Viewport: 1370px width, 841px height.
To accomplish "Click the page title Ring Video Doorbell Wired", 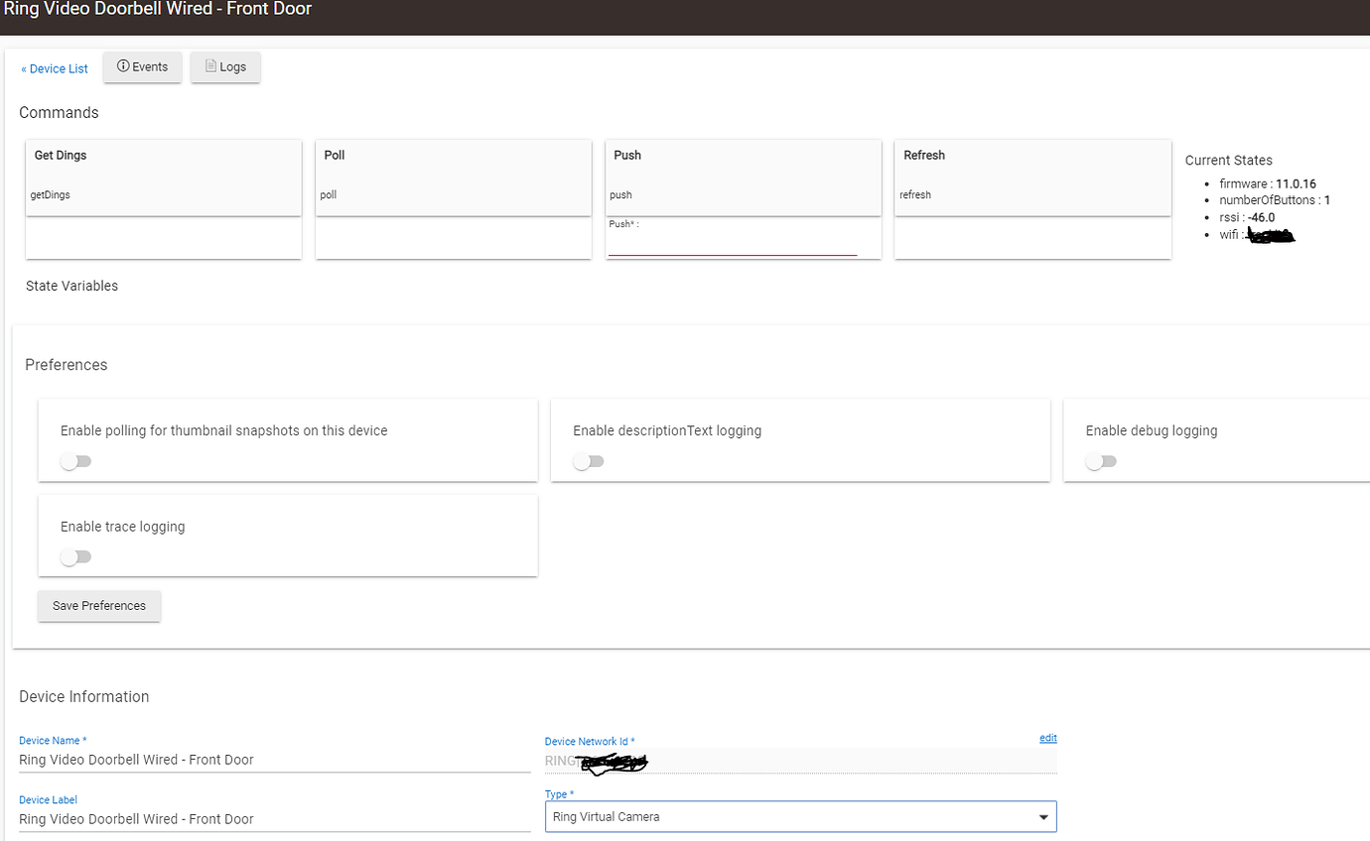I will (157, 10).
